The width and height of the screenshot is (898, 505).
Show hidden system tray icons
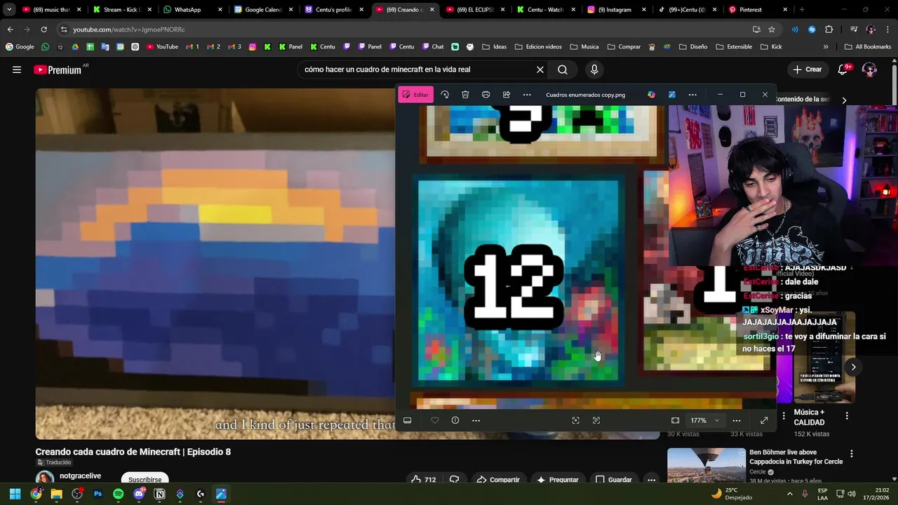pos(790,494)
